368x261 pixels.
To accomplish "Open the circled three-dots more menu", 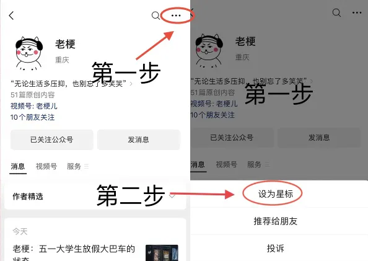I will tap(176, 15).
